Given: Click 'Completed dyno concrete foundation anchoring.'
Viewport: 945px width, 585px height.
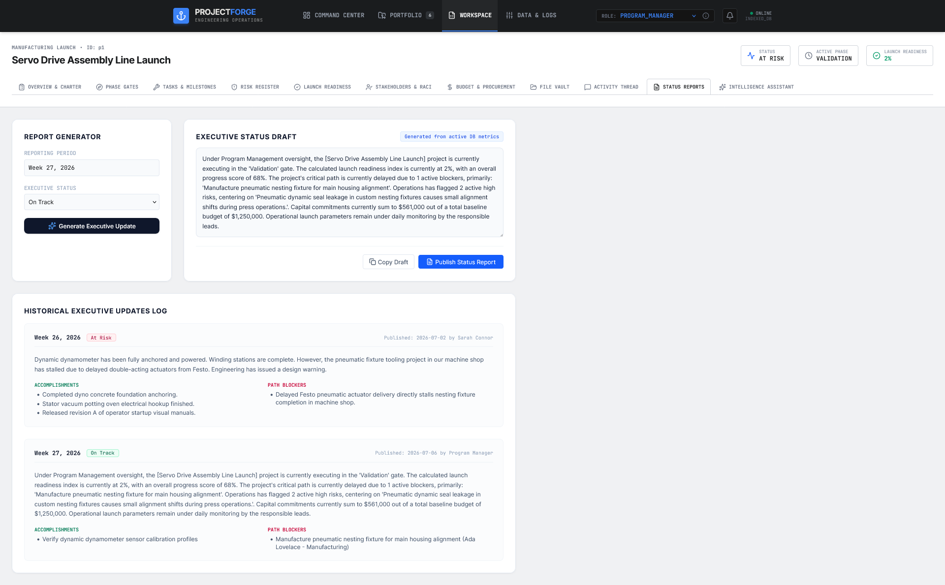Looking at the screenshot, I should 110,395.
